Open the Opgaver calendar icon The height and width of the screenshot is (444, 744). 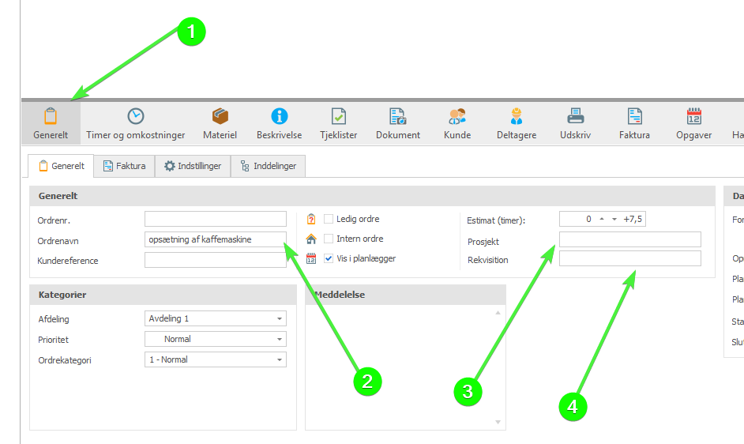pyautogui.click(x=693, y=116)
